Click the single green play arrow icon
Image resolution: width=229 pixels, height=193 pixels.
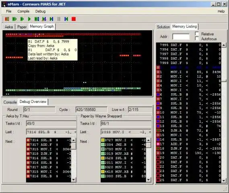pos(29,19)
